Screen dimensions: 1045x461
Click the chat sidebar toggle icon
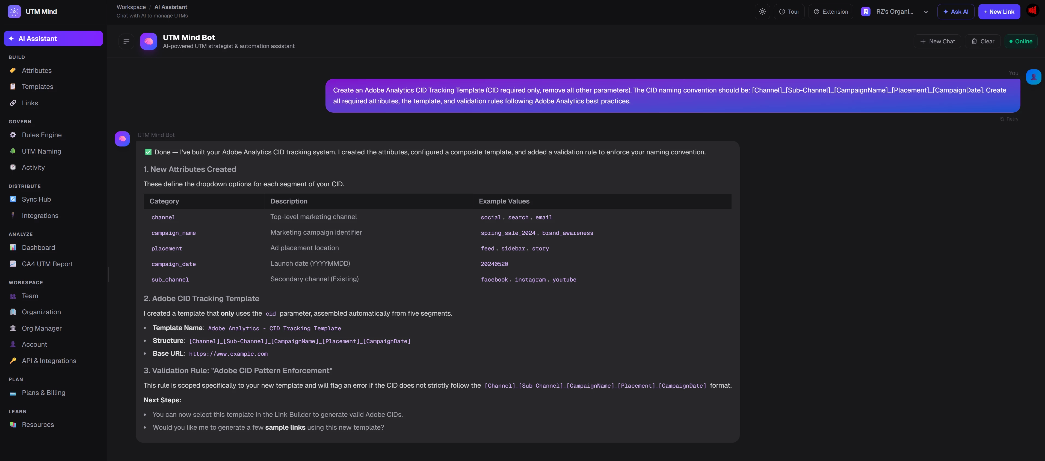tap(126, 41)
